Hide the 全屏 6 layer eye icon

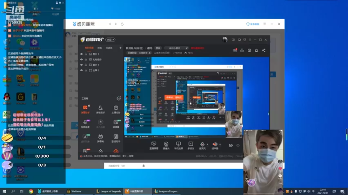tap(81, 70)
